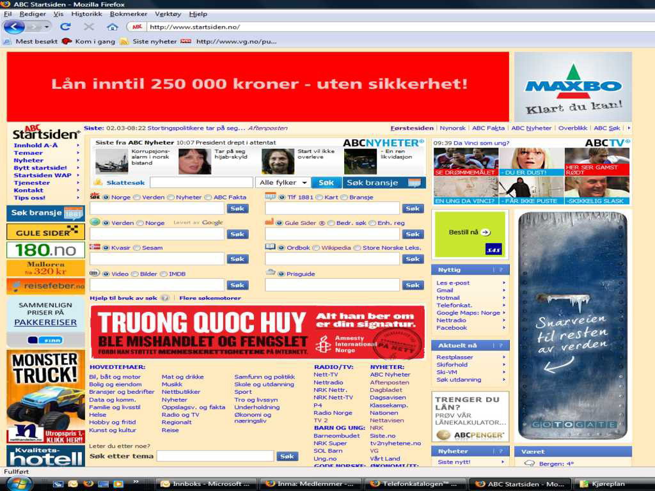The width and height of the screenshot is (655, 491).
Task: Click the Søk etter tema input field
Action: click(215, 456)
